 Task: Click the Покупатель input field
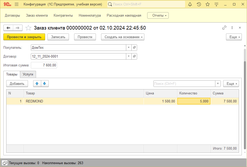point(79,47)
